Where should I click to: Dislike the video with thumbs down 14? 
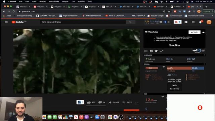pos(102,103)
